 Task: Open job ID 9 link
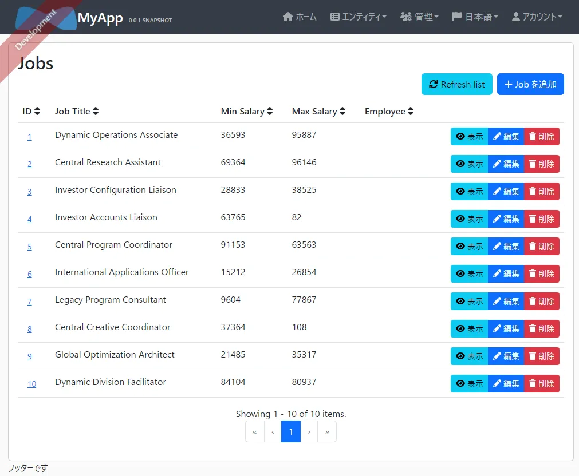click(x=30, y=356)
